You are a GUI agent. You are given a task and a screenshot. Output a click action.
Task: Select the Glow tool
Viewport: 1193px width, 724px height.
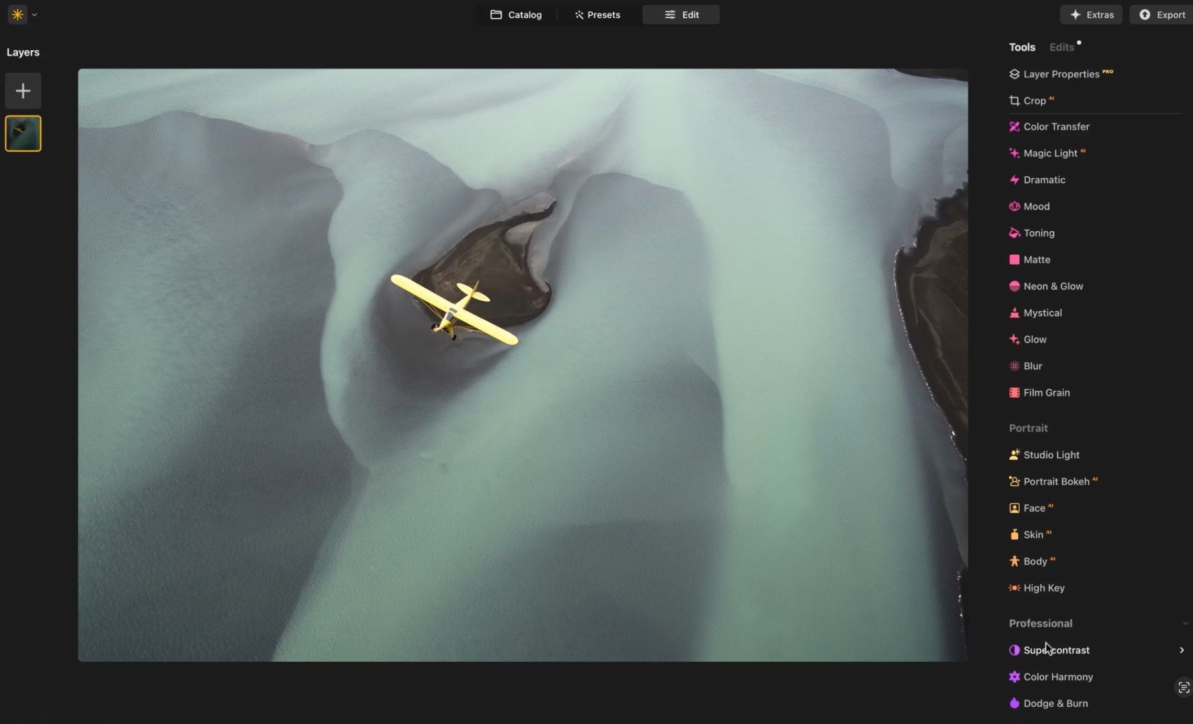pyautogui.click(x=1028, y=340)
